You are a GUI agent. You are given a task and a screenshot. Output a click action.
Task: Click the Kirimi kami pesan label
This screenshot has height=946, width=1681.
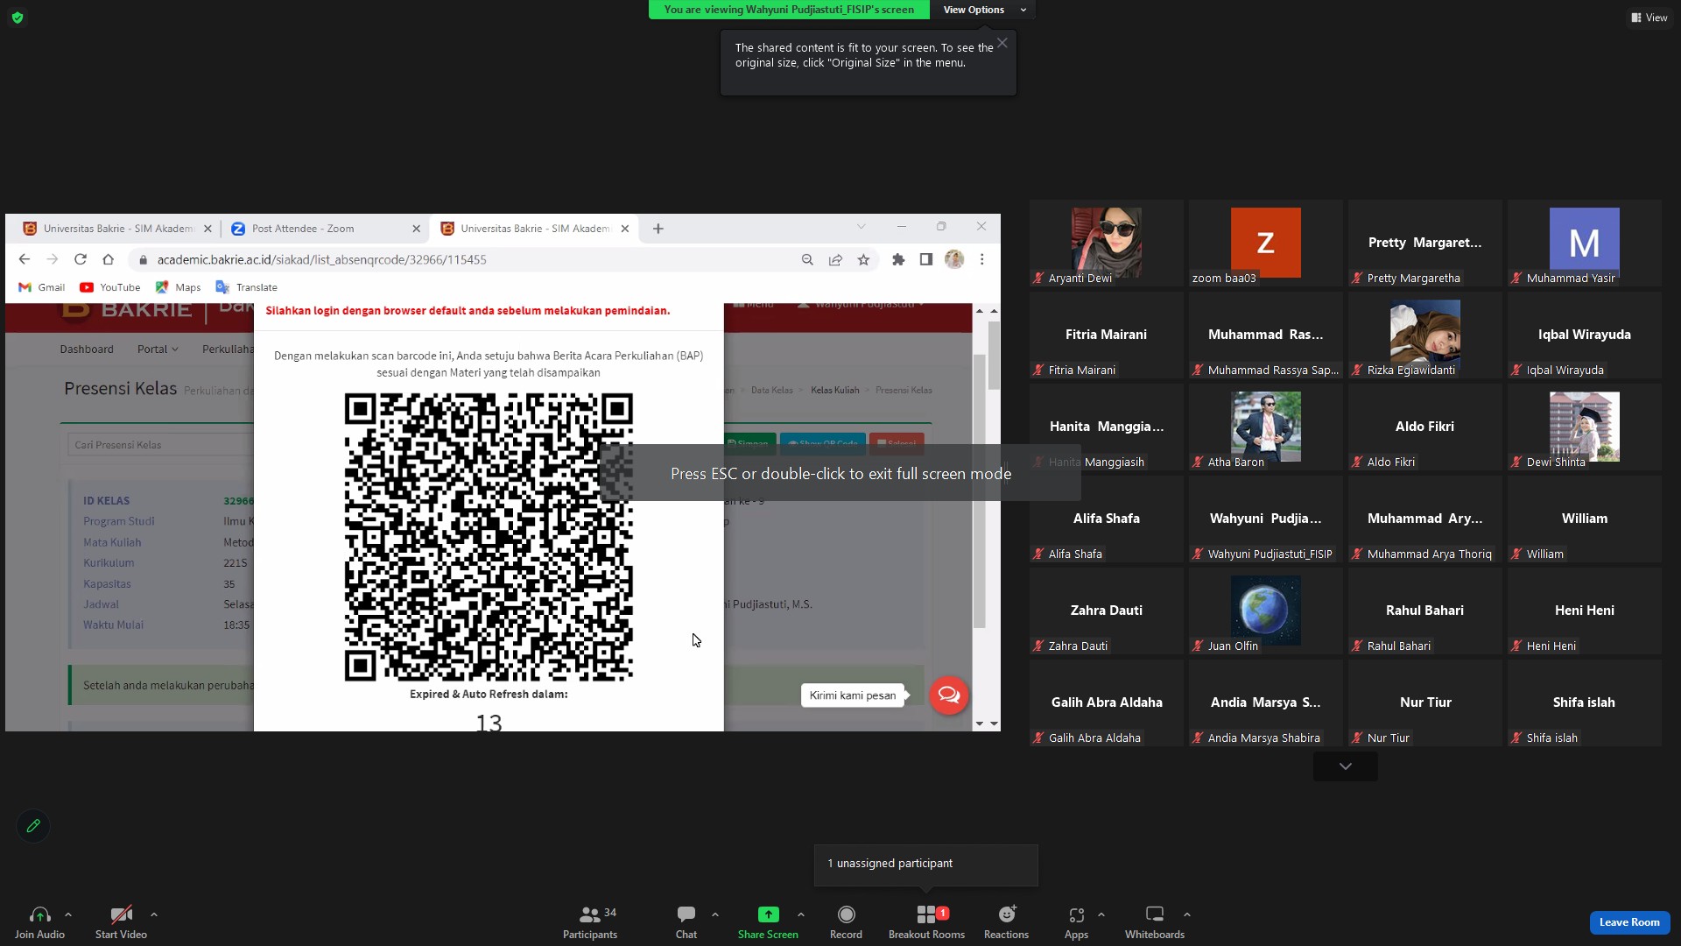pos(853,695)
